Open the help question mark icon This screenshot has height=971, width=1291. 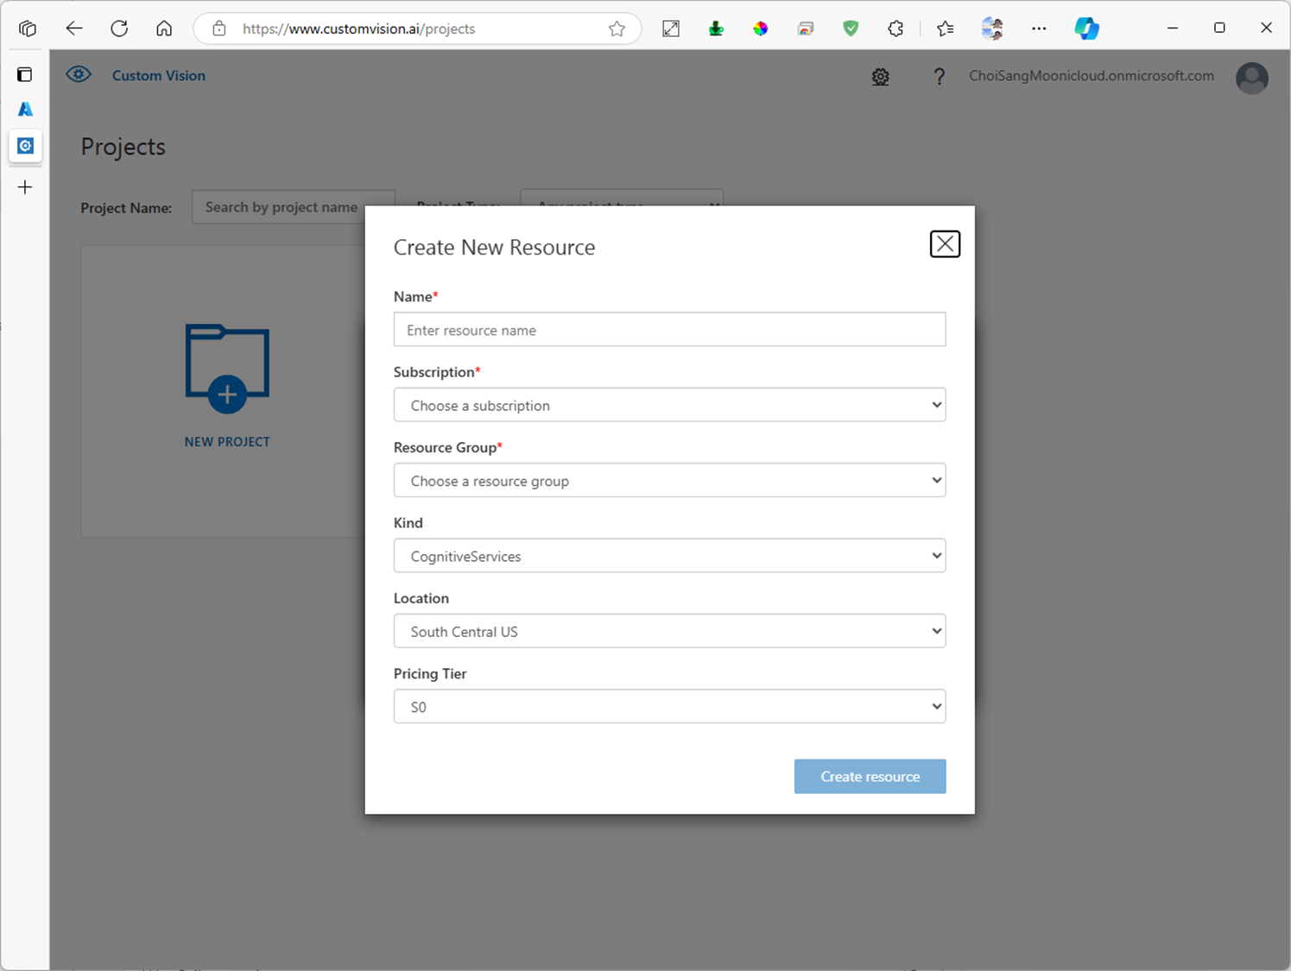(939, 77)
